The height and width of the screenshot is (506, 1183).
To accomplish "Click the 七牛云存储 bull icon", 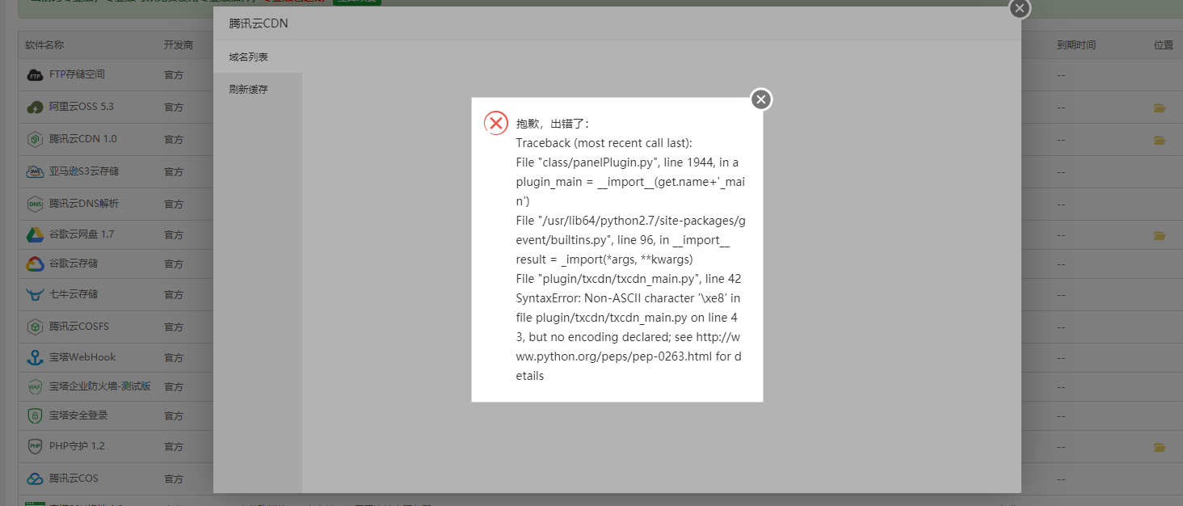I will click(35, 294).
